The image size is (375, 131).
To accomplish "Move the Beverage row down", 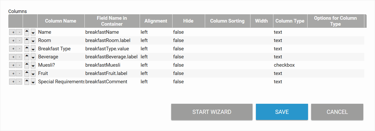I will [33, 57].
